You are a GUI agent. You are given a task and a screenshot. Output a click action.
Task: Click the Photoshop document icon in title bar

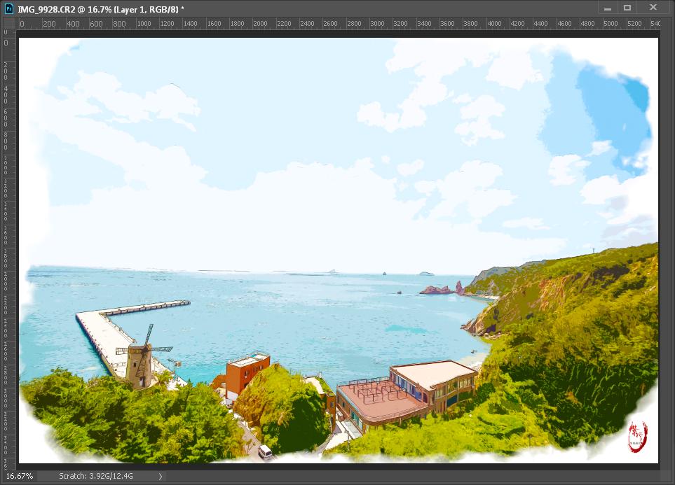coord(8,8)
